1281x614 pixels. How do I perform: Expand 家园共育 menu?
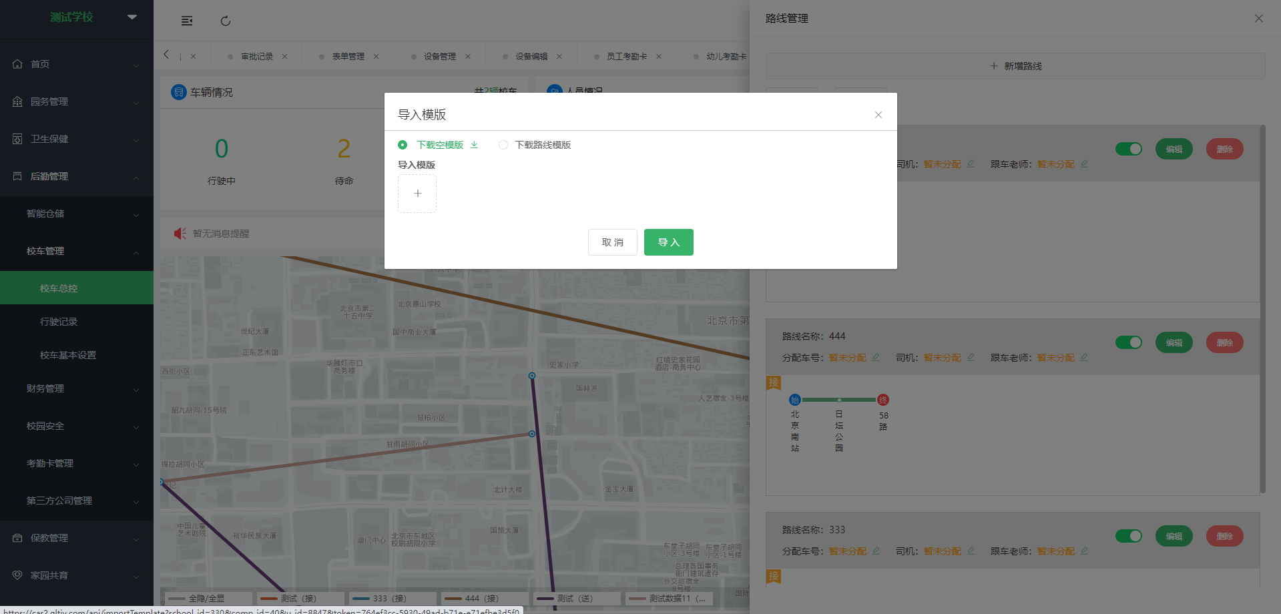(x=77, y=575)
